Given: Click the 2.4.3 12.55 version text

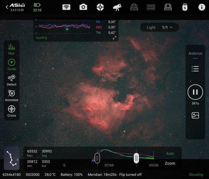Looking at the screenshot, I should click(x=17, y=10).
